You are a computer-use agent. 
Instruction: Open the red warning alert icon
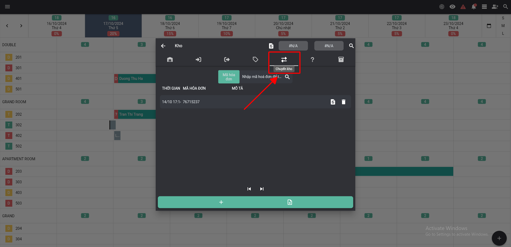[463, 7]
